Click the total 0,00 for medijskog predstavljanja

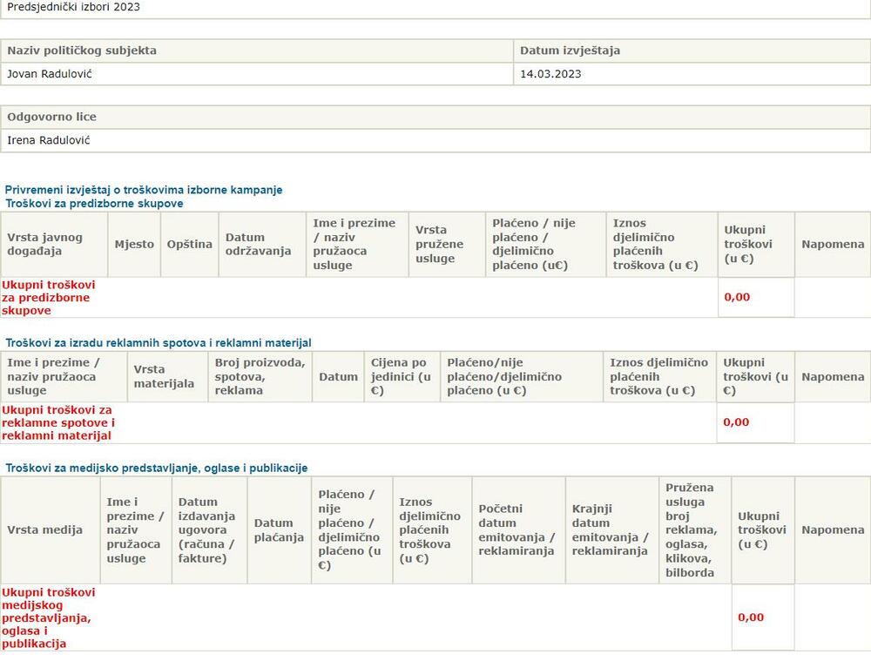point(751,617)
